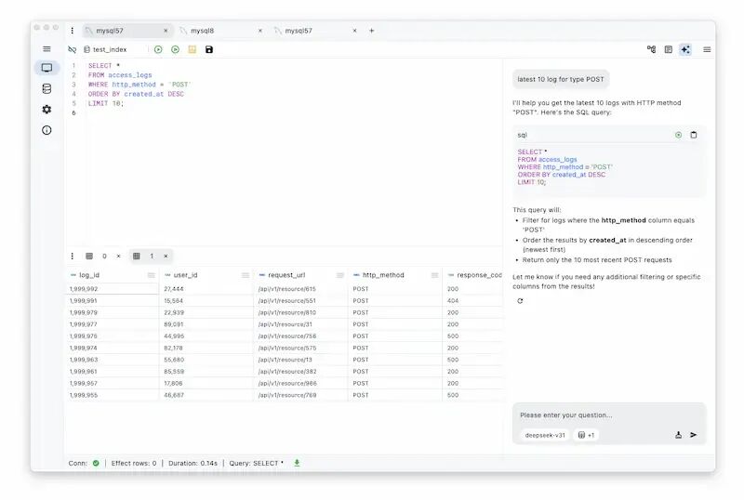The image size is (744, 500).
Task: Click the green connection status indicator
Action: [96, 463]
